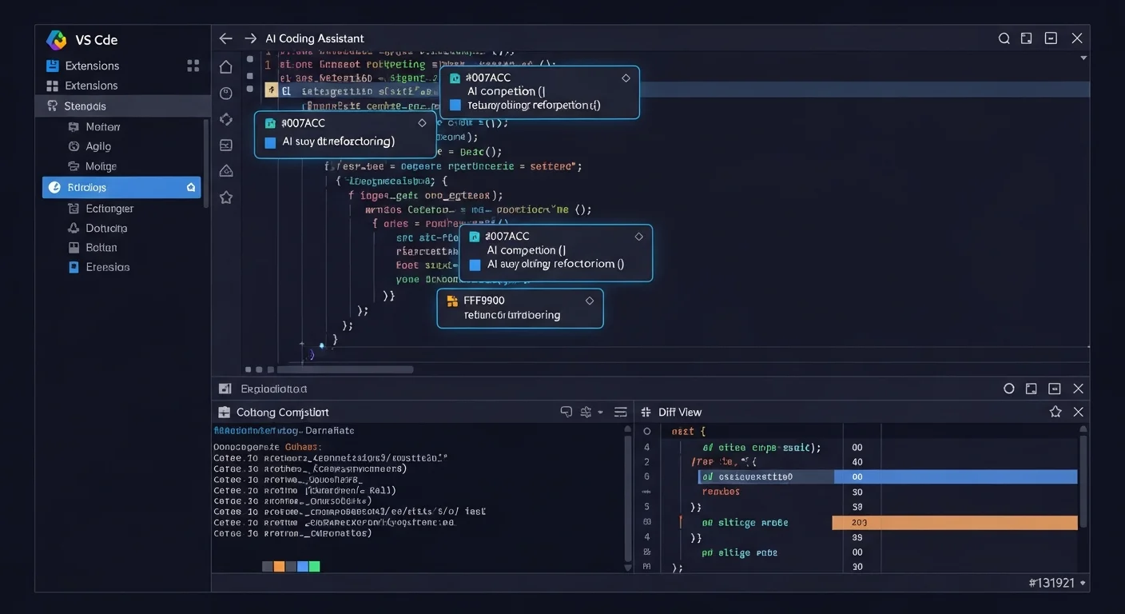This screenshot has height=614, width=1125.
Task: Open the image panel icon in the activity bar
Action: (226, 142)
